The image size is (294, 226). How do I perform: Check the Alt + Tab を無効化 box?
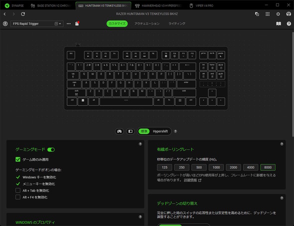[18, 191]
